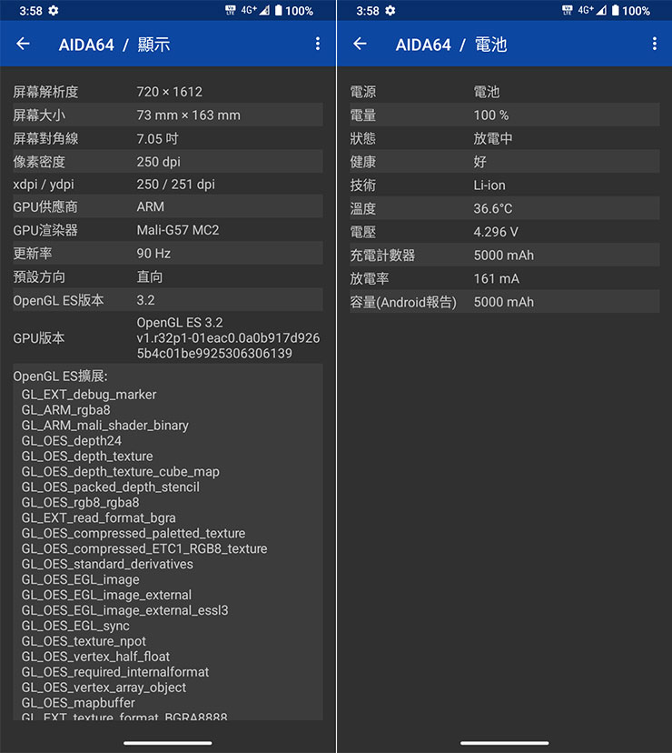The width and height of the screenshot is (672, 753).
Task: Tap GL_ARM_mali_shader_binary entry
Action: click(x=105, y=426)
